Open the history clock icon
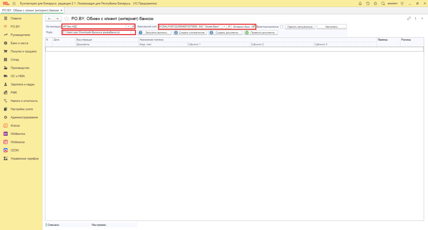Image resolution: width=428 pixels, height=230 pixels. tap(367, 3)
